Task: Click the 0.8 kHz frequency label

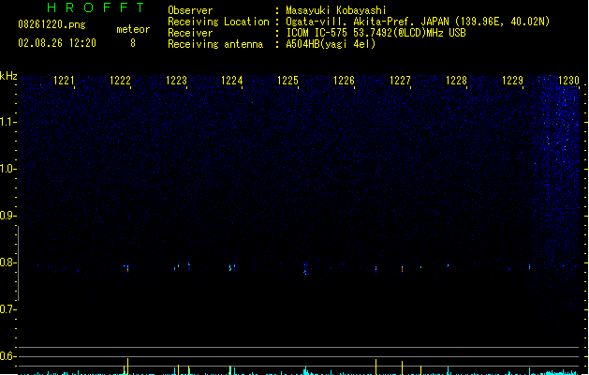Action: pyautogui.click(x=7, y=262)
